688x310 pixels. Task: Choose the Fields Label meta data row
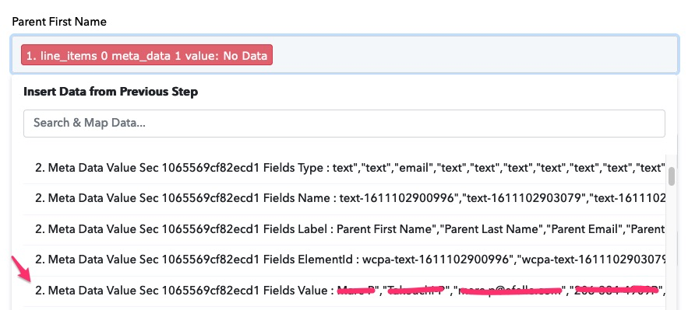pyautogui.click(x=345, y=229)
